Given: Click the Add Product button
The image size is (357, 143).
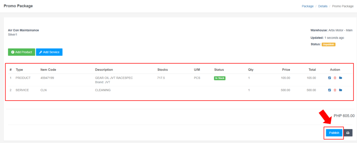Looking at the screenshot, I should (22, 52).
